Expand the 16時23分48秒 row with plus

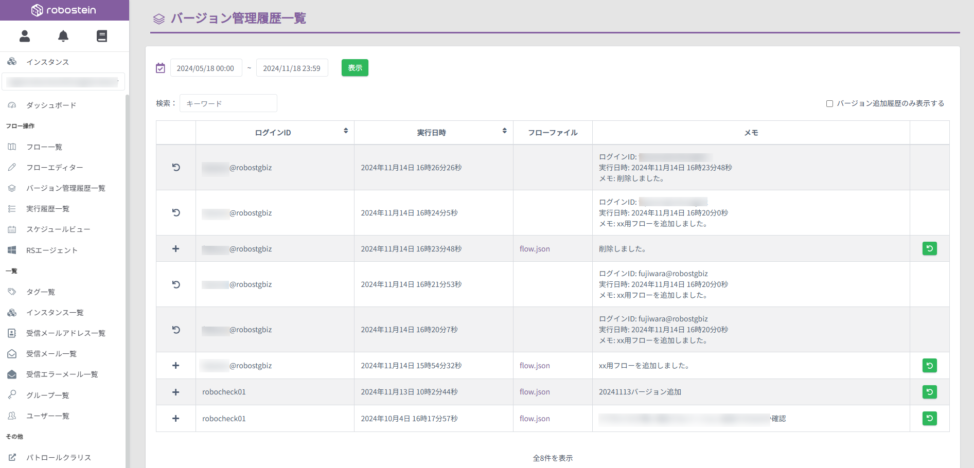click(176, 248)
